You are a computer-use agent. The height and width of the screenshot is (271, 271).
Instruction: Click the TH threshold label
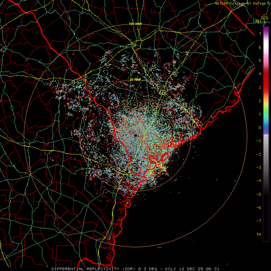[x=259, y=235]
